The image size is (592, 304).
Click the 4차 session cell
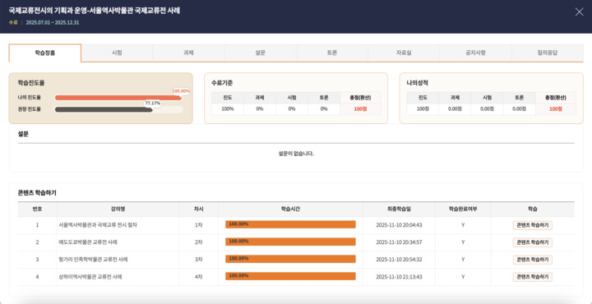point(199,277)
